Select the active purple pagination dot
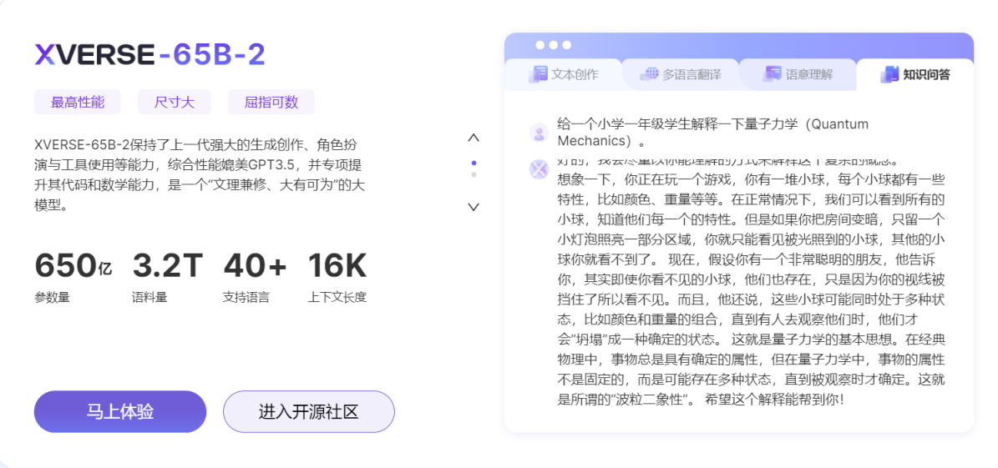998x468 pixels. pos(474,163)
